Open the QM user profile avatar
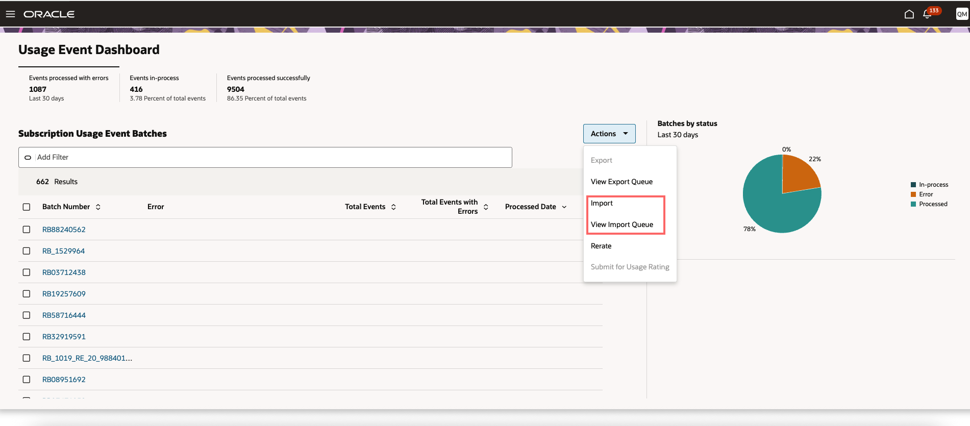This screenshot has height=426, width=970. click(x=962, y=14)
